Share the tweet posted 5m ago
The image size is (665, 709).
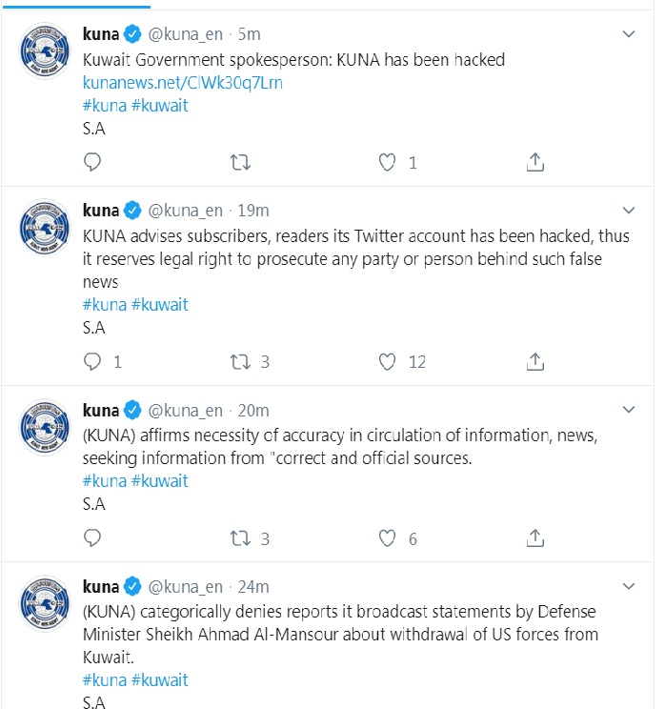point(535,162)
